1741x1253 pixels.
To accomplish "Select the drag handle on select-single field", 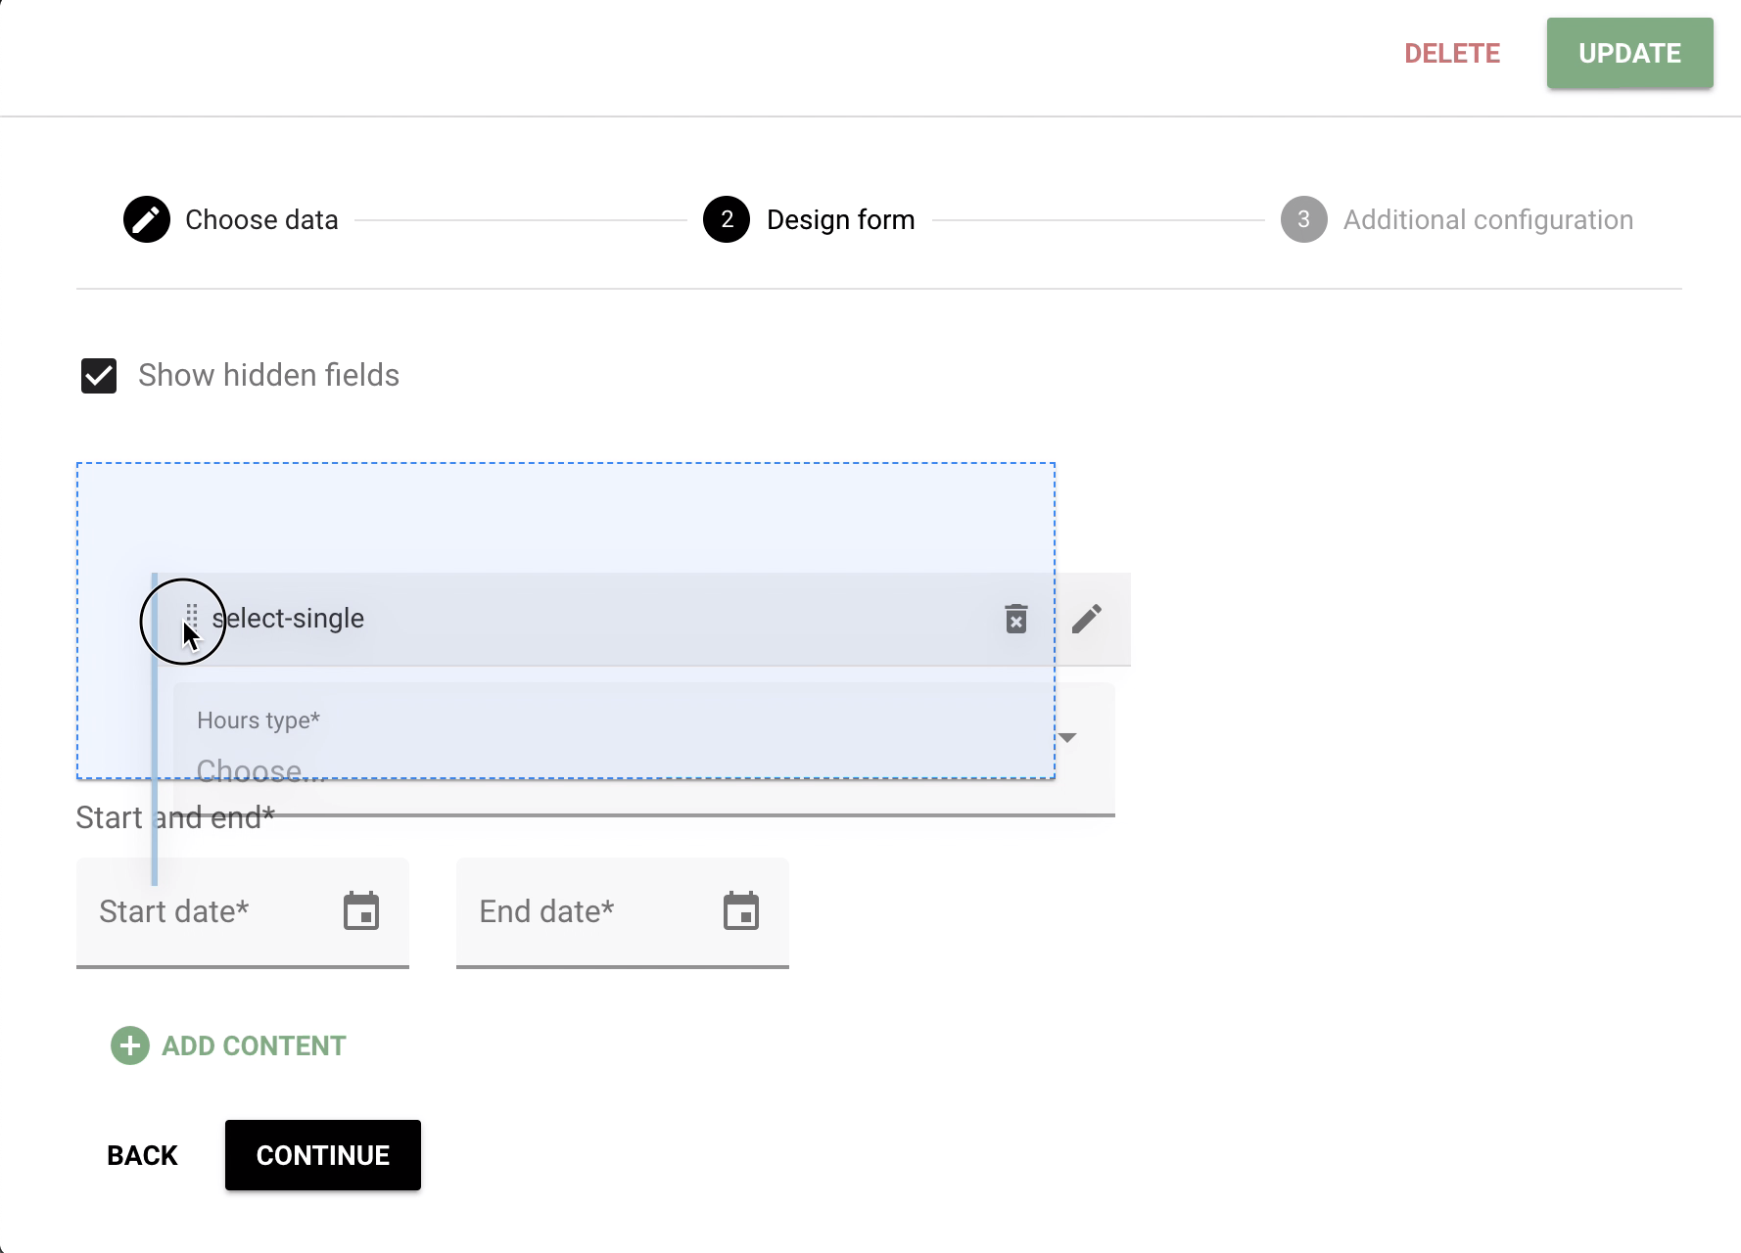I will tap(192, 617).
